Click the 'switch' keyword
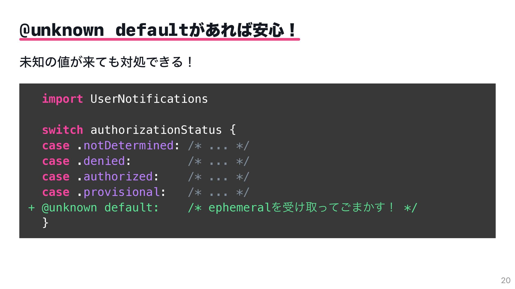This screenshot has width=515, height=289. [x=62, y=130]
